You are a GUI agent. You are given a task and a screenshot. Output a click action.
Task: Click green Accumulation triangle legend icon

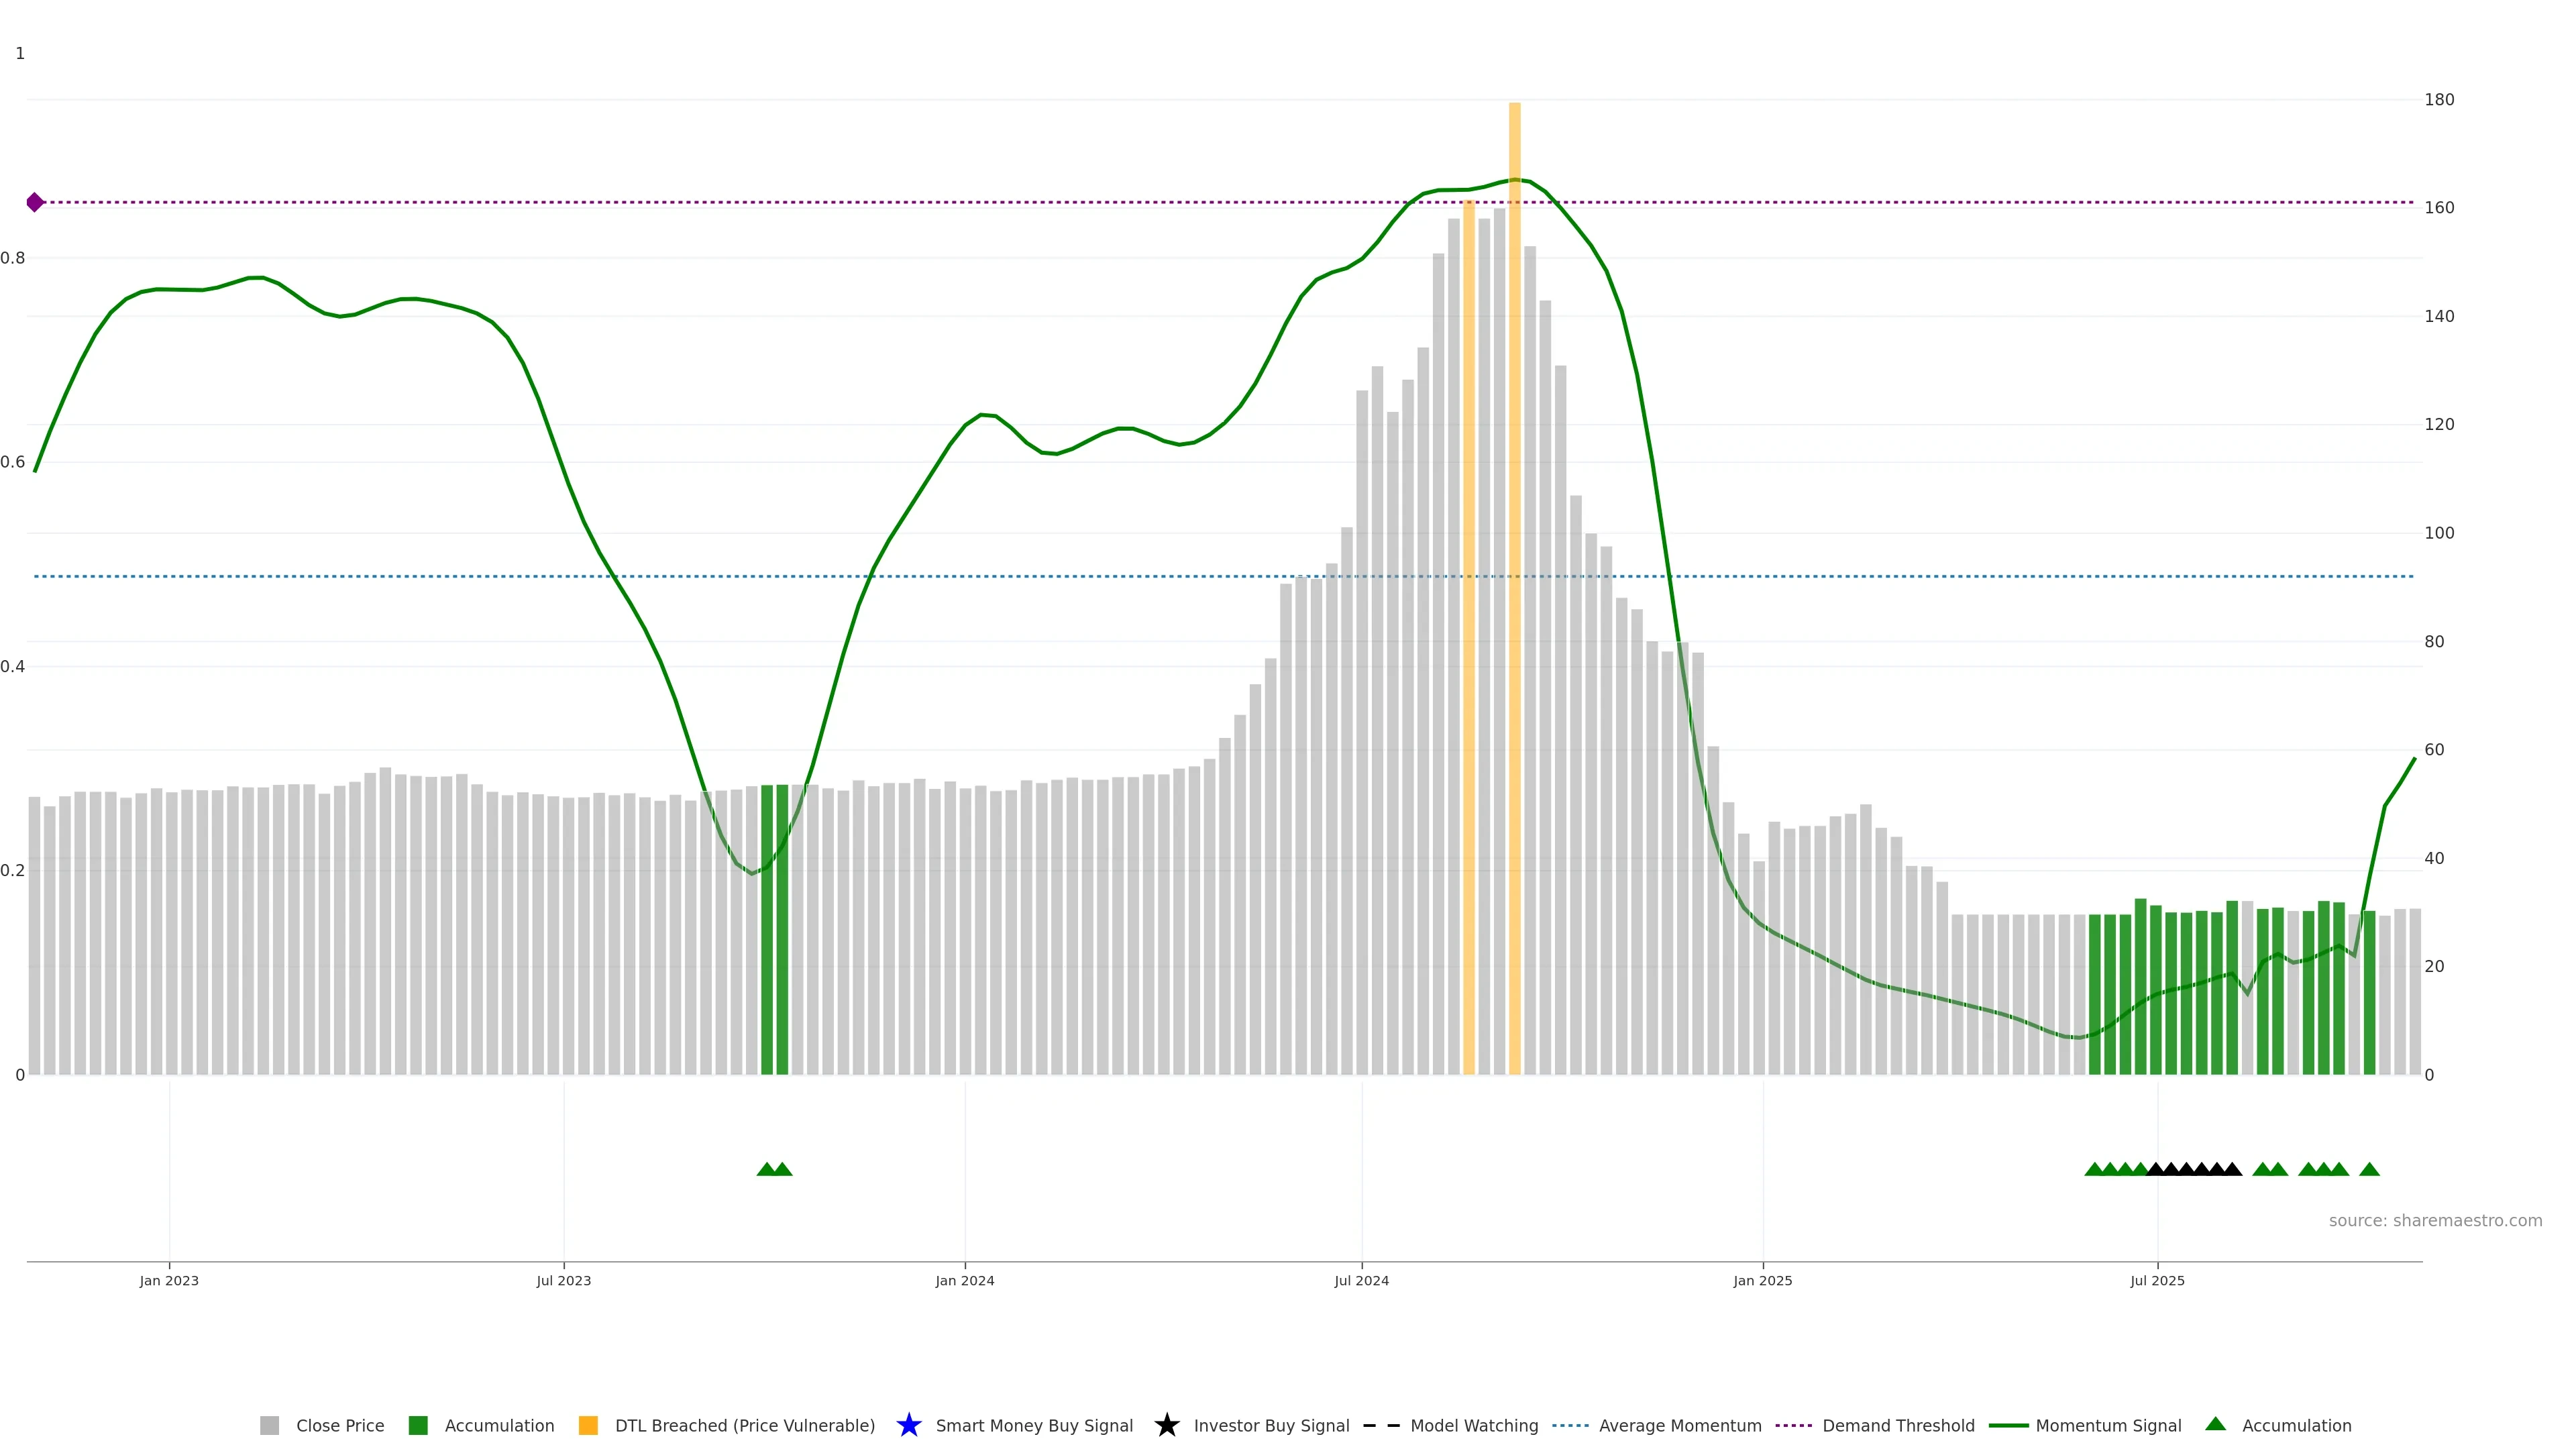point(2215,1424)
